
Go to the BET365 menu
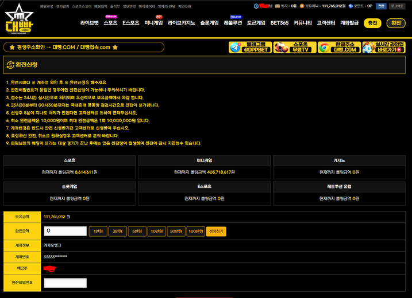click(x=279, y=23)
